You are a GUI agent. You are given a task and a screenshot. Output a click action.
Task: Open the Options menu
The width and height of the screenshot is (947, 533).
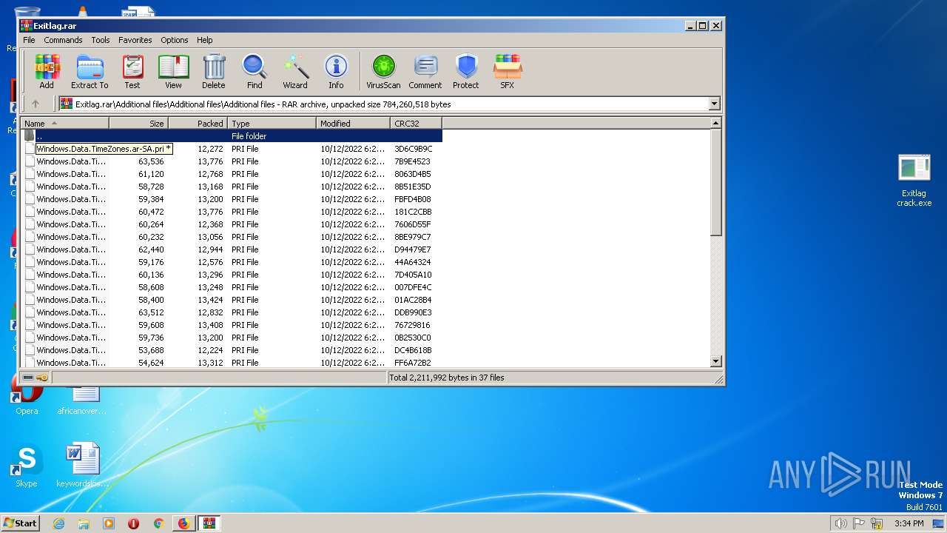click(x=175, y=40)
